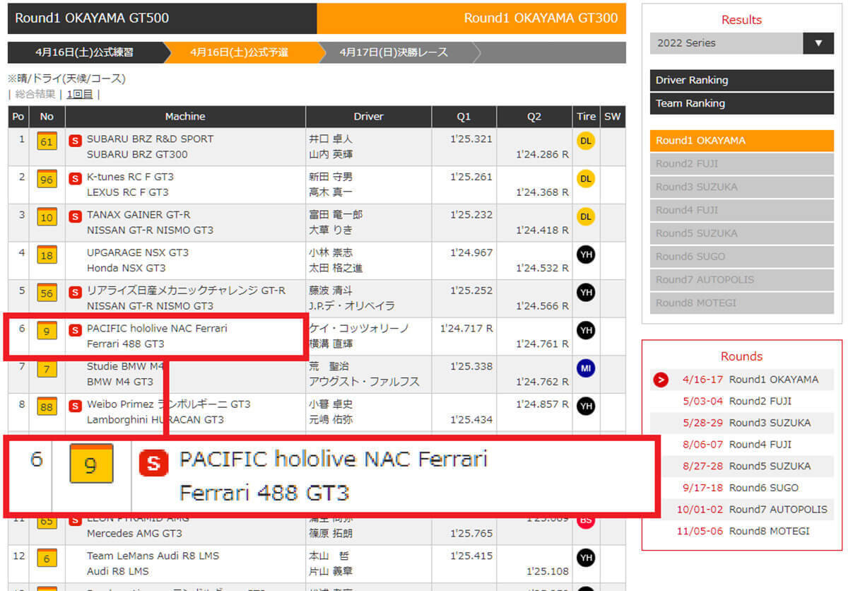Click the DL tire icon for SUBARU BRZ
This screenshot has height=591, width=848.
pos(585,141)
